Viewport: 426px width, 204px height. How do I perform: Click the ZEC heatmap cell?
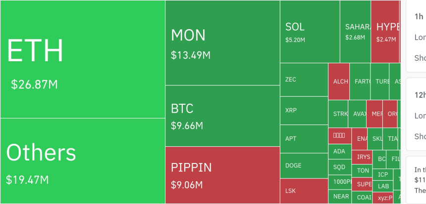point(304,80)
